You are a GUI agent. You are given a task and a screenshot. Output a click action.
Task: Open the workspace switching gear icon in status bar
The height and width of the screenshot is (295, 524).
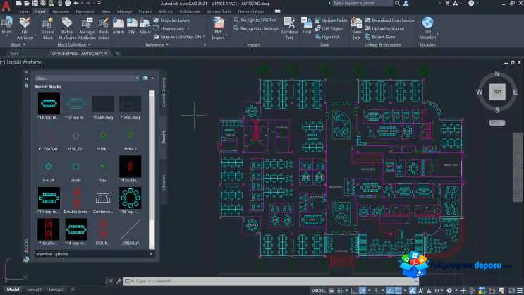(449, 291)
